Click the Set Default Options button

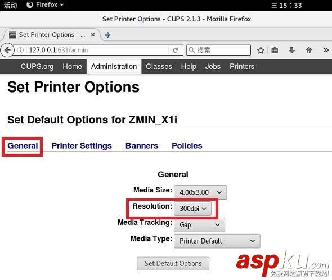(x=173, y=264)
